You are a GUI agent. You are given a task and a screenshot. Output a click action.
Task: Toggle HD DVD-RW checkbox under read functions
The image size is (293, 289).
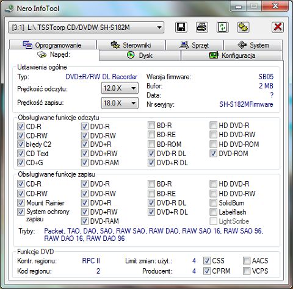213,134
